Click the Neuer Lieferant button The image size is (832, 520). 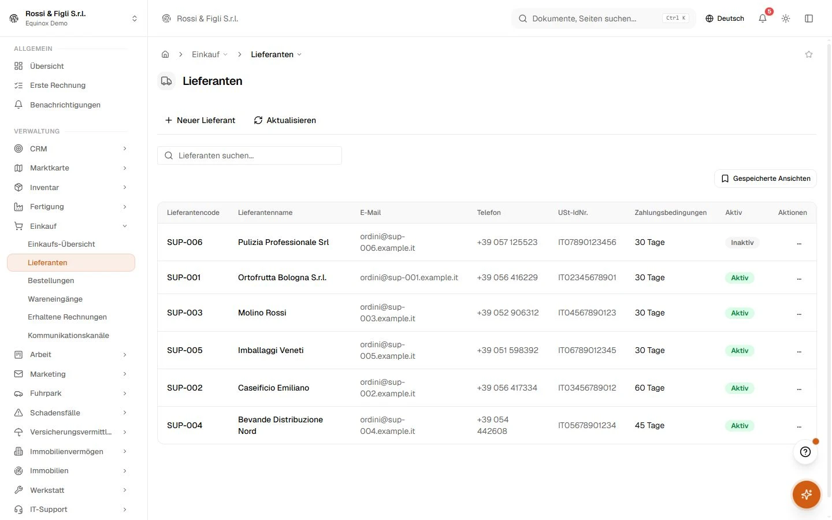tap(200, 120)
